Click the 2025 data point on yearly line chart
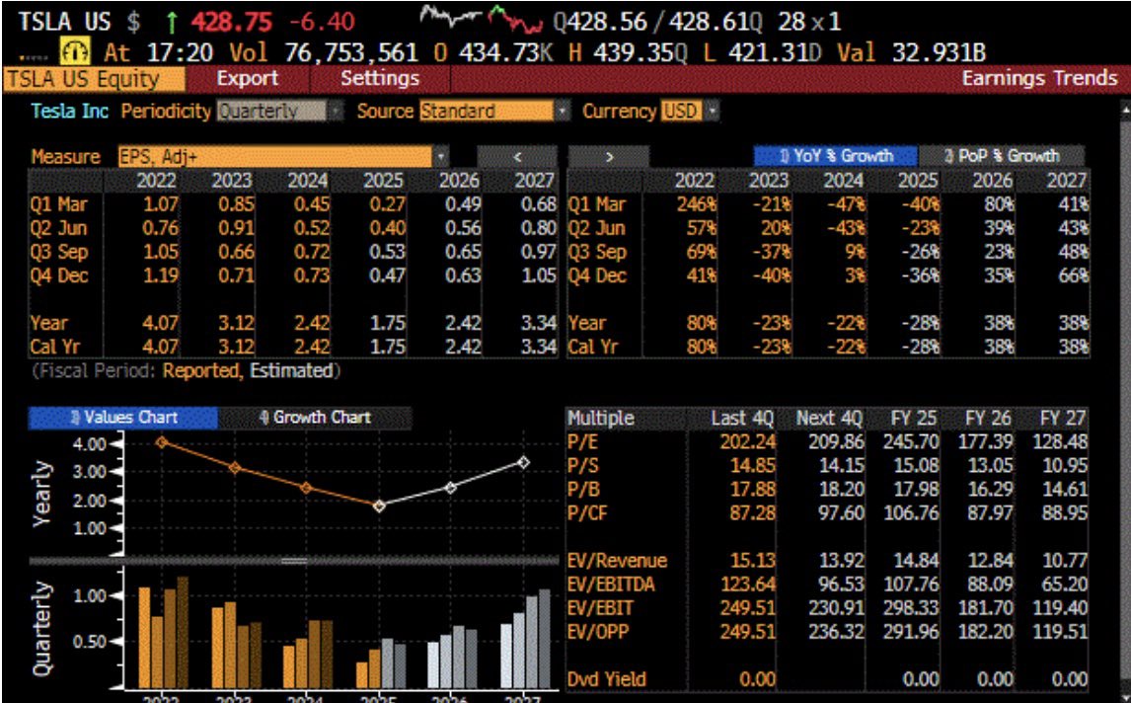Image resolution: width=1131 pixels, height=703 pixels. (379, 506)
